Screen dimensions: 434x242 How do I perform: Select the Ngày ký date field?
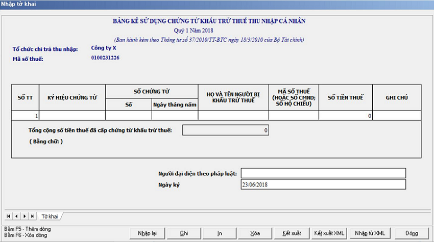(x=323, y=184)
